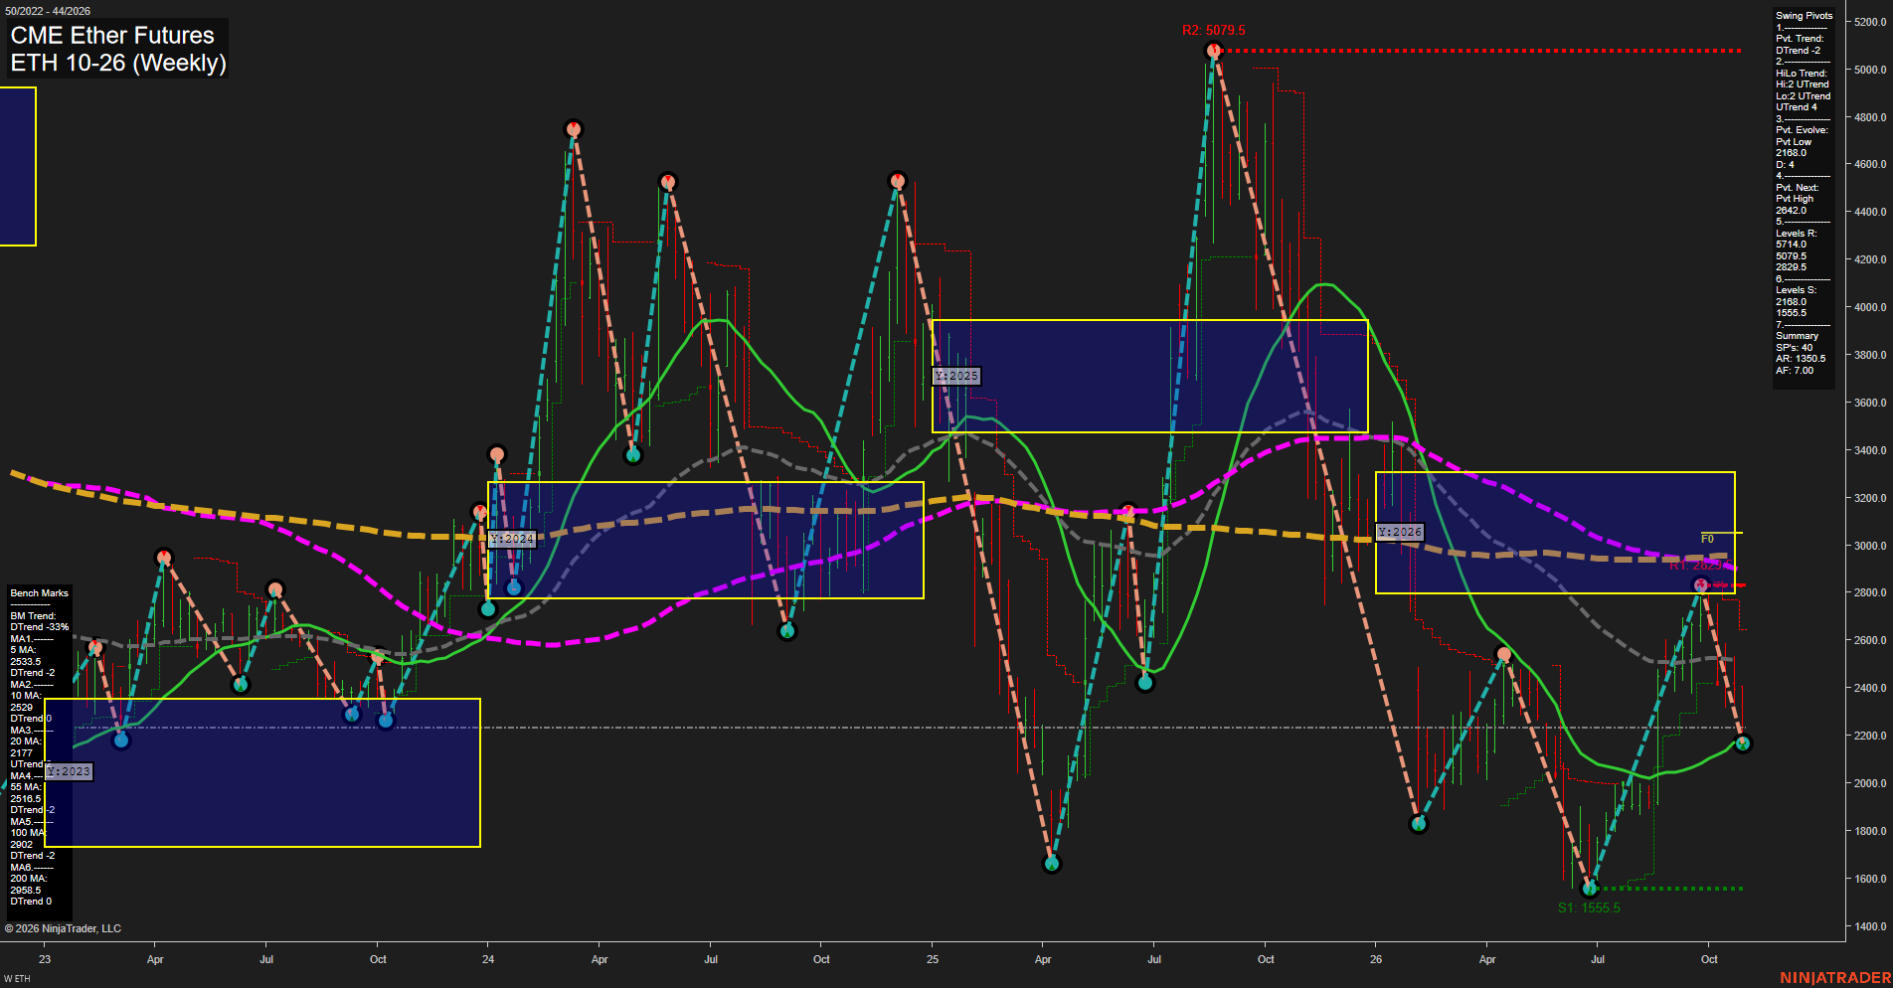1893x988 pixels.
Task: Click the 50/2022 - 44/2026 date range text
Action: (47, 11)
